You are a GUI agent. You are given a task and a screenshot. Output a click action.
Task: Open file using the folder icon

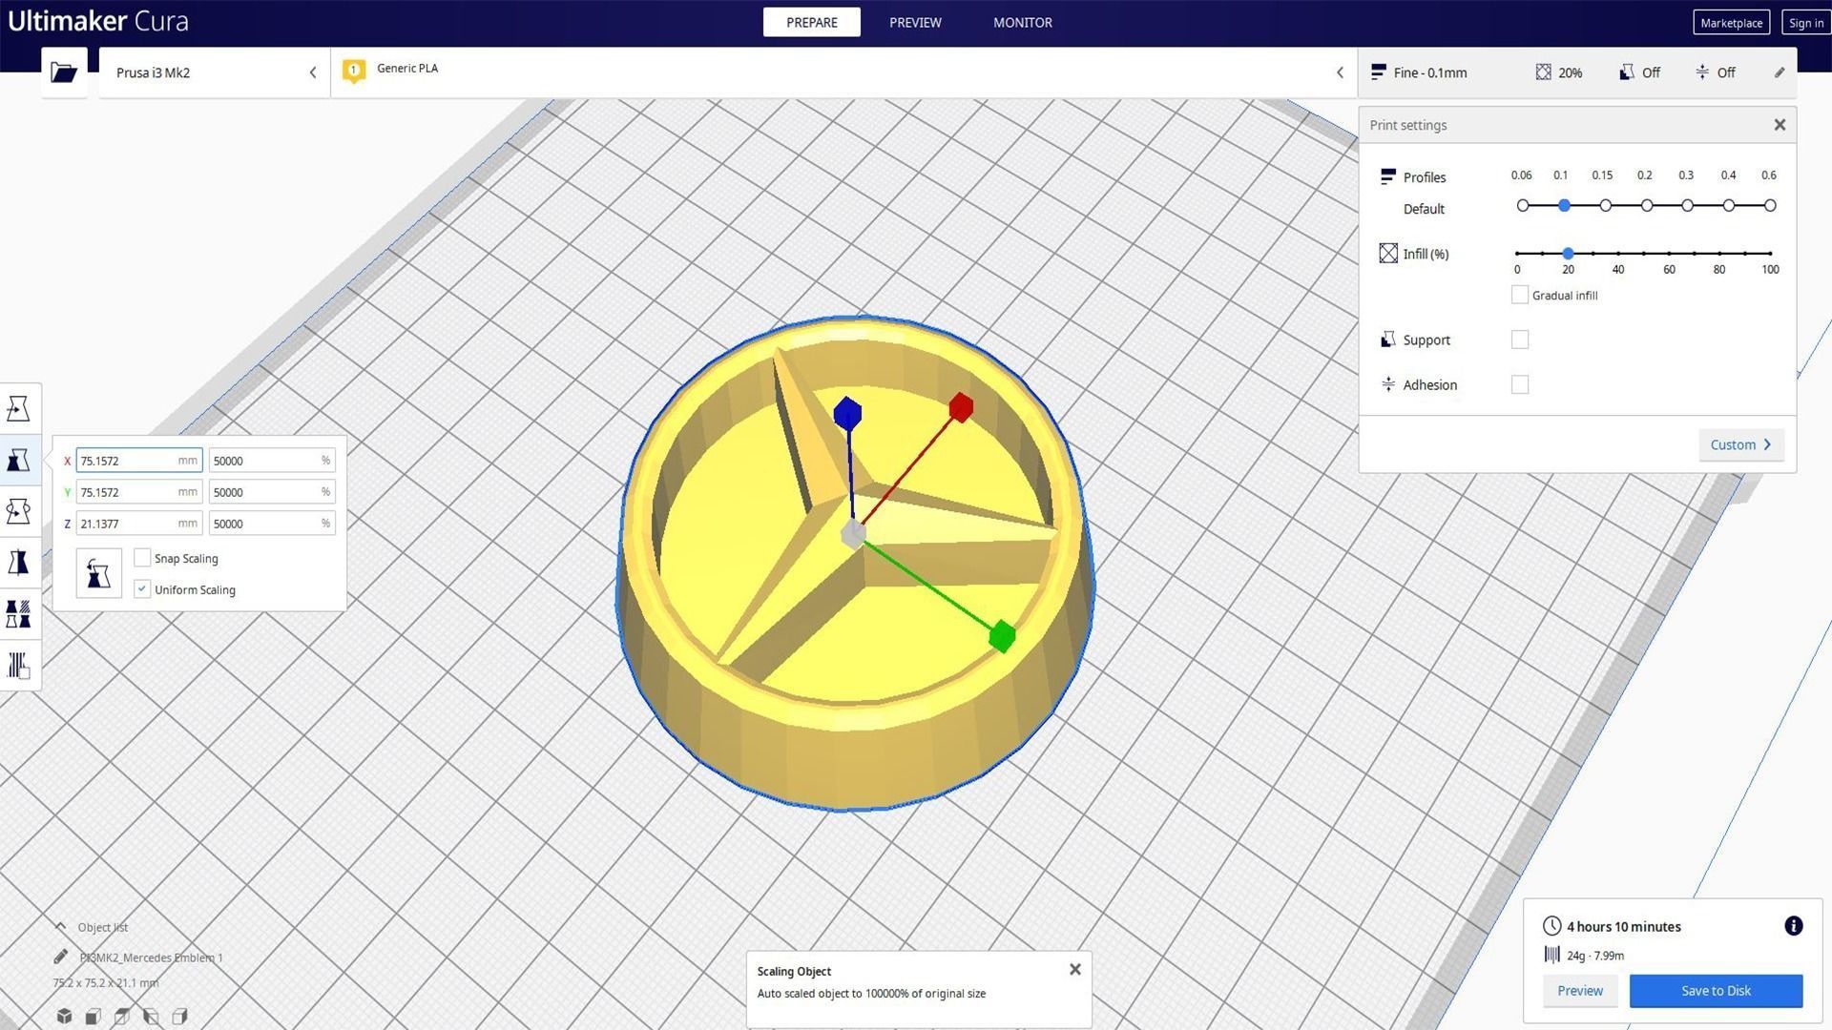coord(64,72)
